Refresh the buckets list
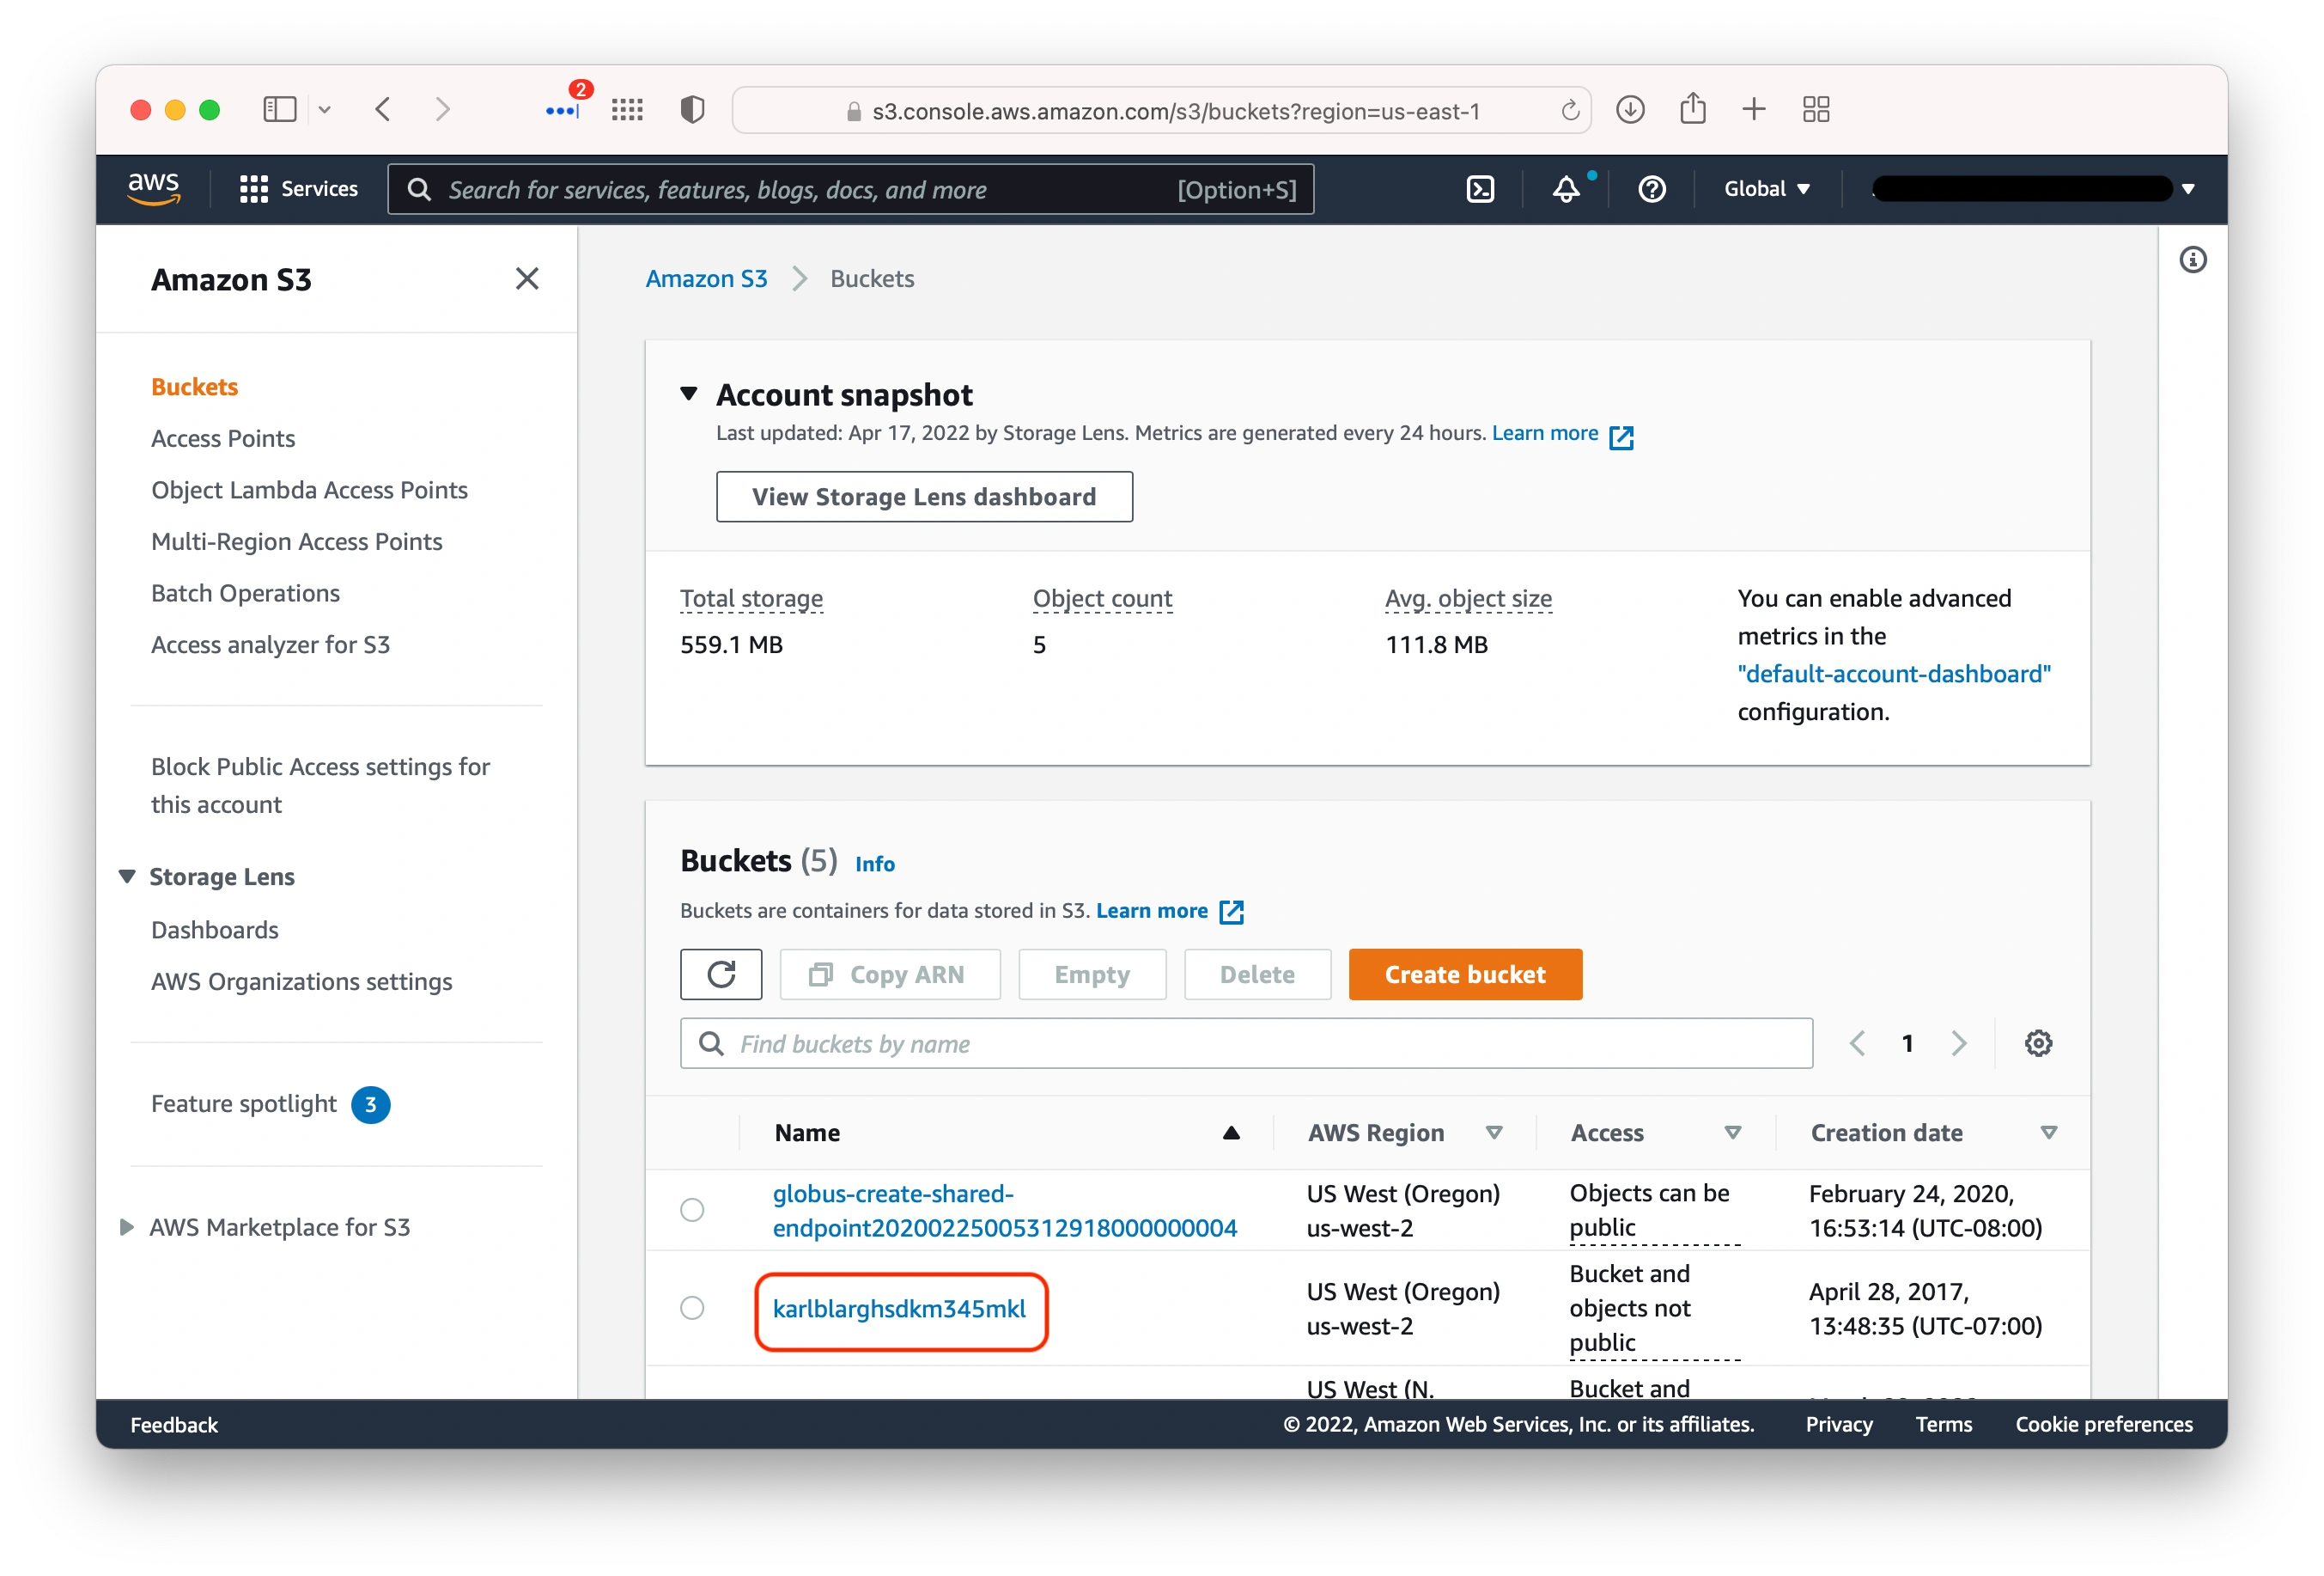This screenshot has width=2324, height=1576. [x=721, y=974]
